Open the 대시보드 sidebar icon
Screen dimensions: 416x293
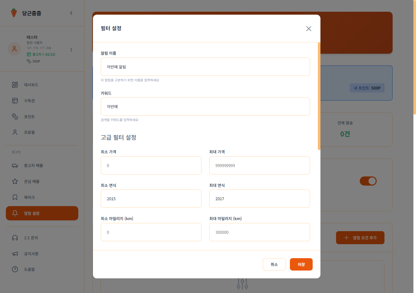pyautogui.click(x=15, y=85)
